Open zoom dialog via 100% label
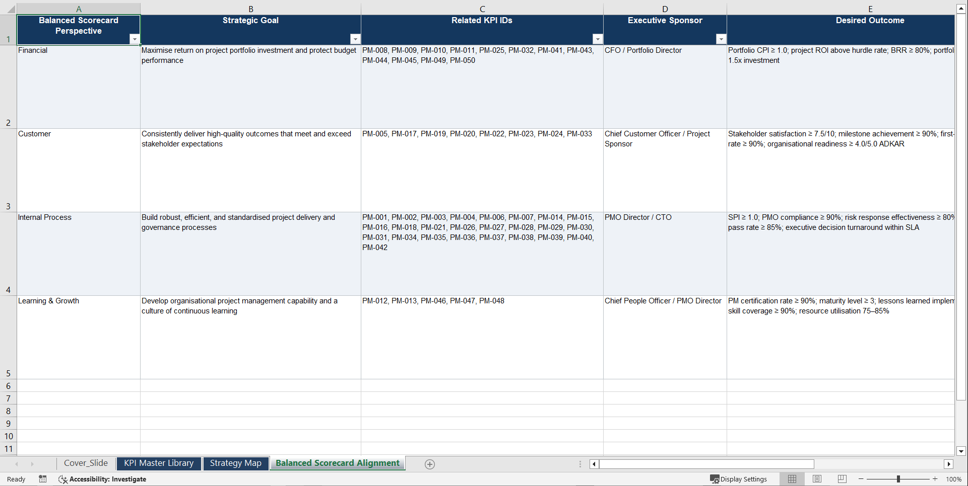968x486 pixels. point(954,479)
